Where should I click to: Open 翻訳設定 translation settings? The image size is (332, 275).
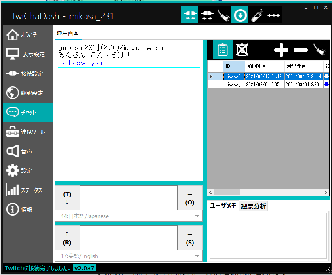click(x=28, y=93)
